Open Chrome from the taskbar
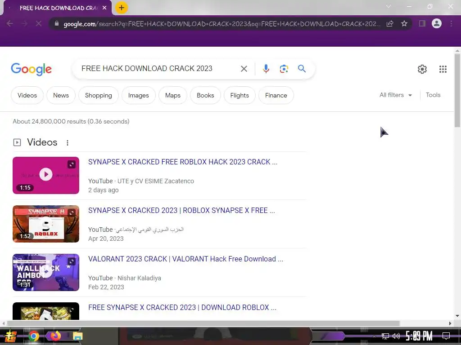The height and width of the screenshot is (345, 461). [33, 336]
